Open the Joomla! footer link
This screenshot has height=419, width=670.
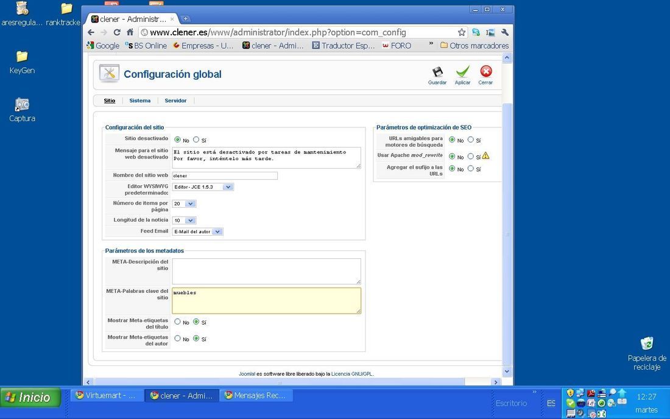(x=247, y=374)
